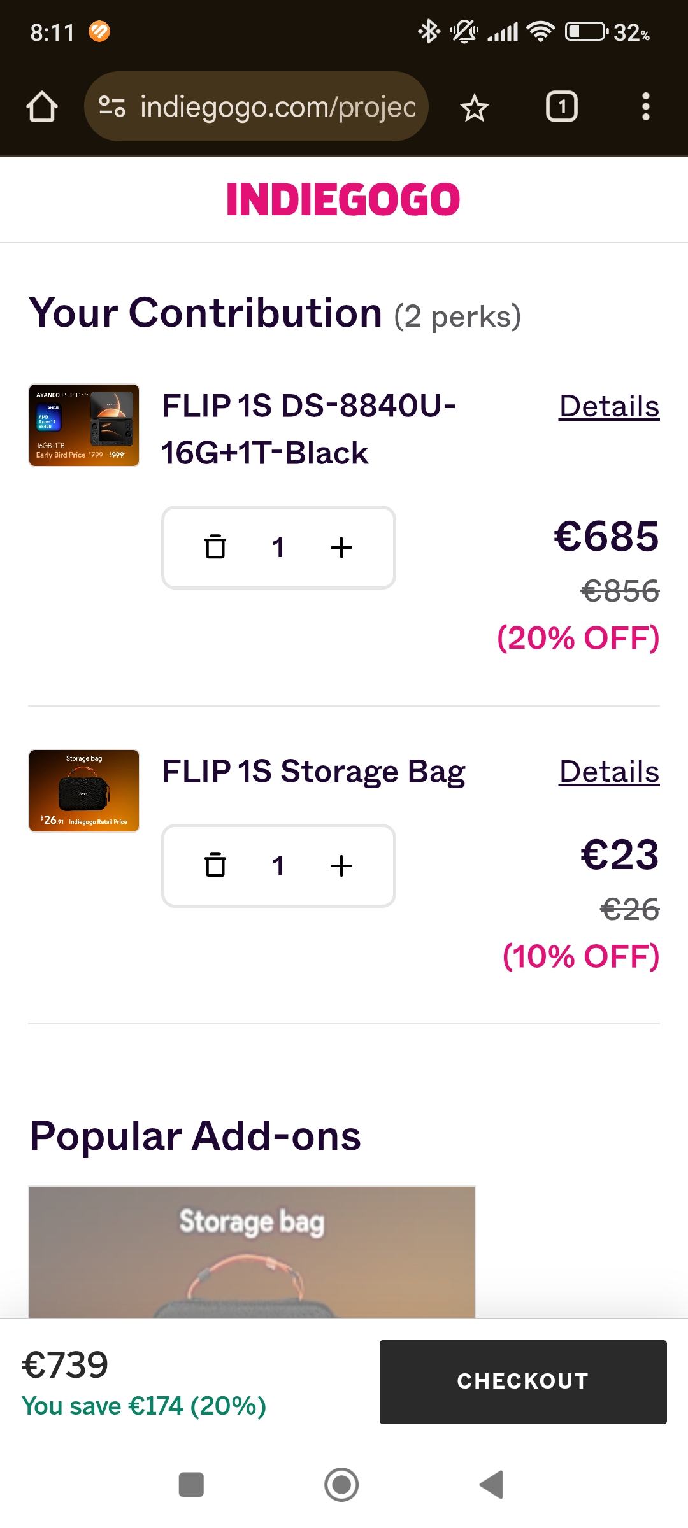Bookmark this page with the star icon

point(475,107)
